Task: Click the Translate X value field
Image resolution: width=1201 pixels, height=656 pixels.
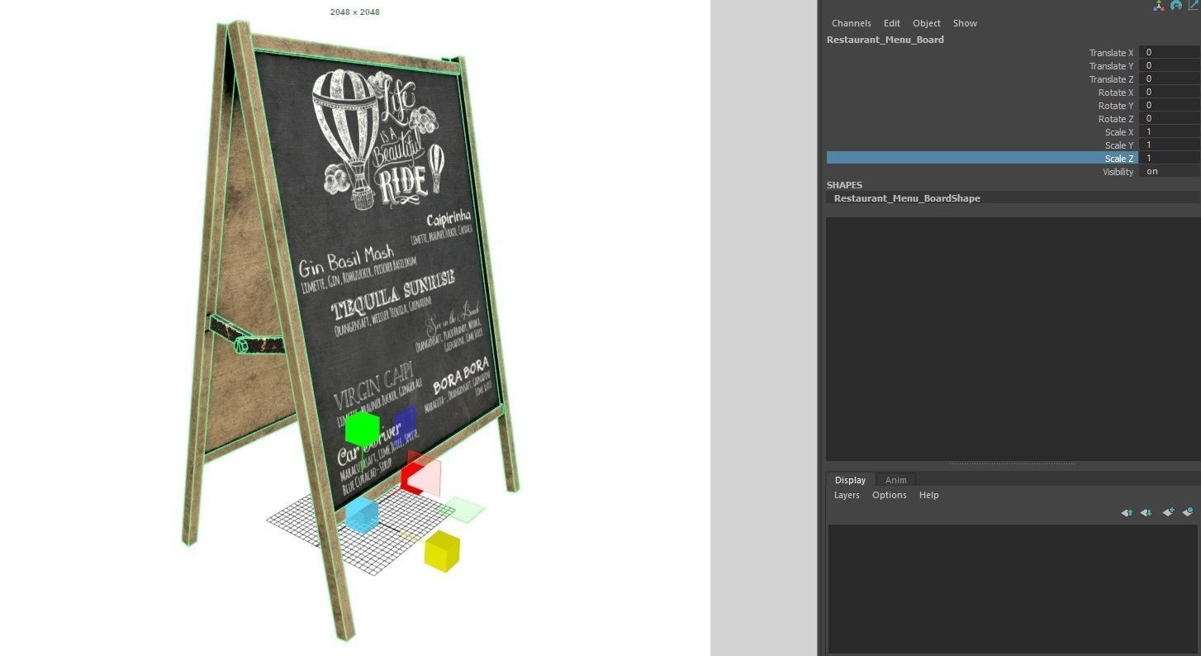Action: point(1170,52)
